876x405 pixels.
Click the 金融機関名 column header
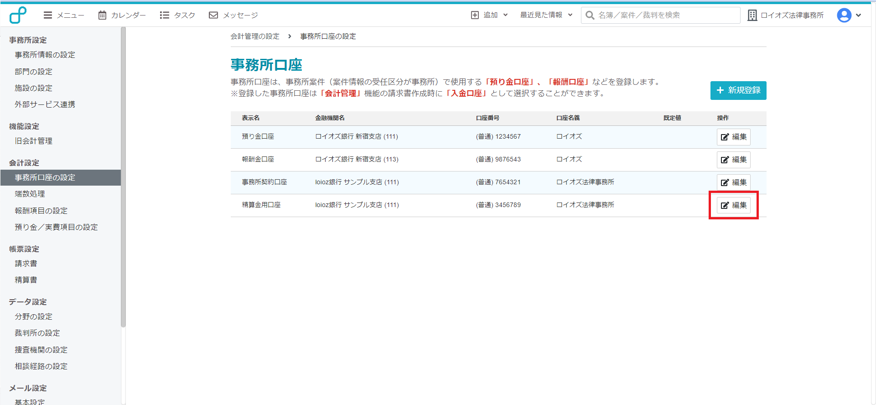click(330, 118)
